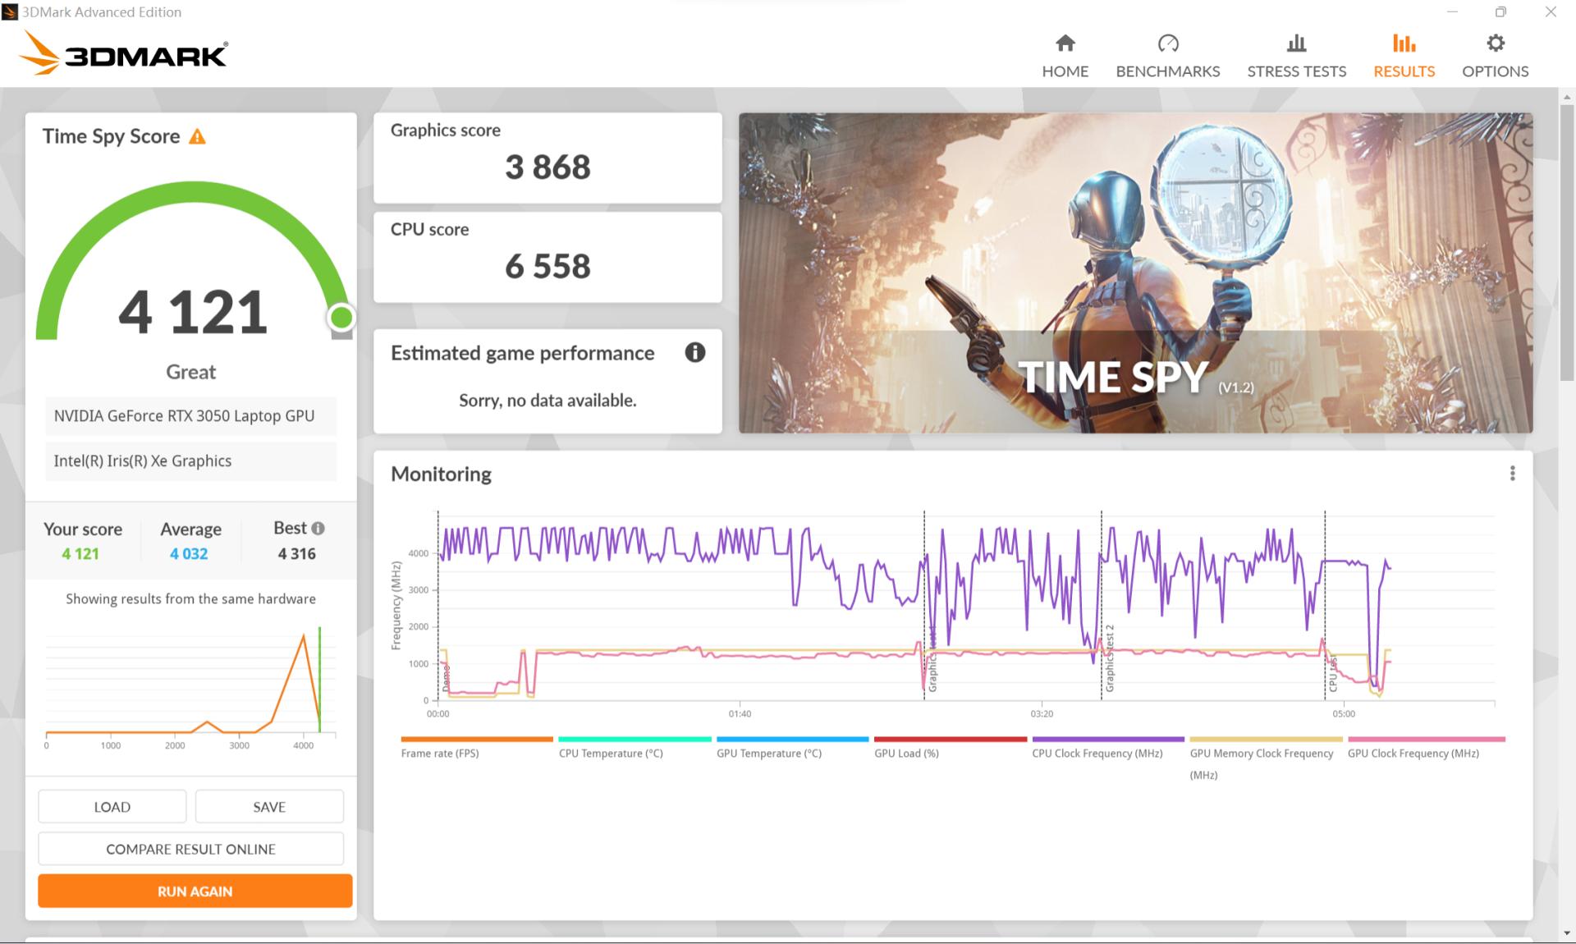Click the Graphics test 2 timeline marker
1576x944 pixels.
1109,658
